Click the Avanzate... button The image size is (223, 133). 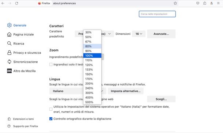[x=161, y=34]
